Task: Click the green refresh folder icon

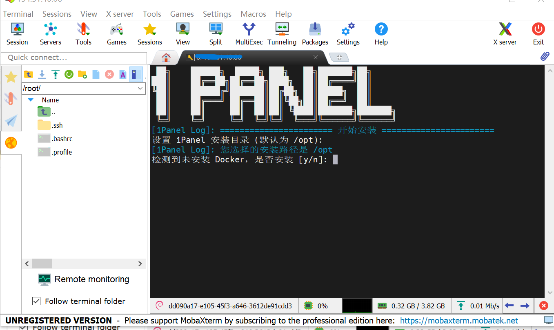Action: click(x=69, y=74)
